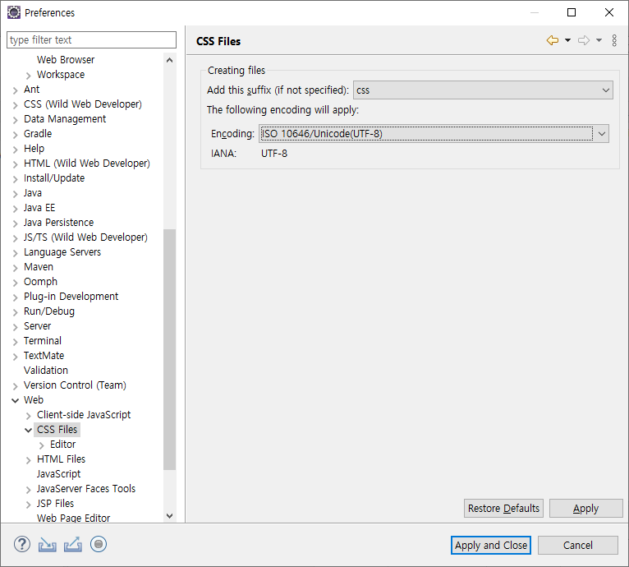Click the Apply button
Viewport: 629px width, 567px height.
click(585, 509)
